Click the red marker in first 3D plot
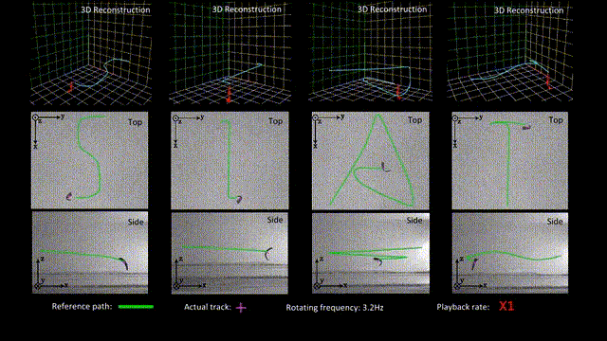607x341 pixels. (70, 87)
